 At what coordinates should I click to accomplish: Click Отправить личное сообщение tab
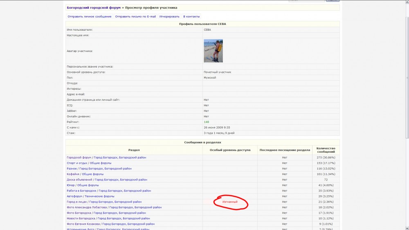[x=90, y=16]
